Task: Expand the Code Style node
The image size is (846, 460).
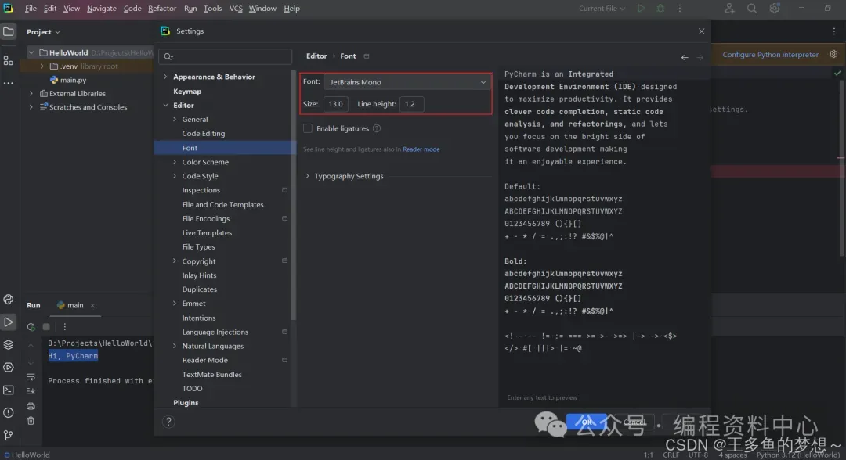Action: click(174, 176)
